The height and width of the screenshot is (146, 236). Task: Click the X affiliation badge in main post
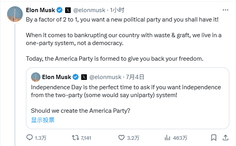(68, 10)
